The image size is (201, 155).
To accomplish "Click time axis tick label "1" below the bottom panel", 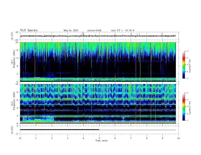I will point(36,138).
